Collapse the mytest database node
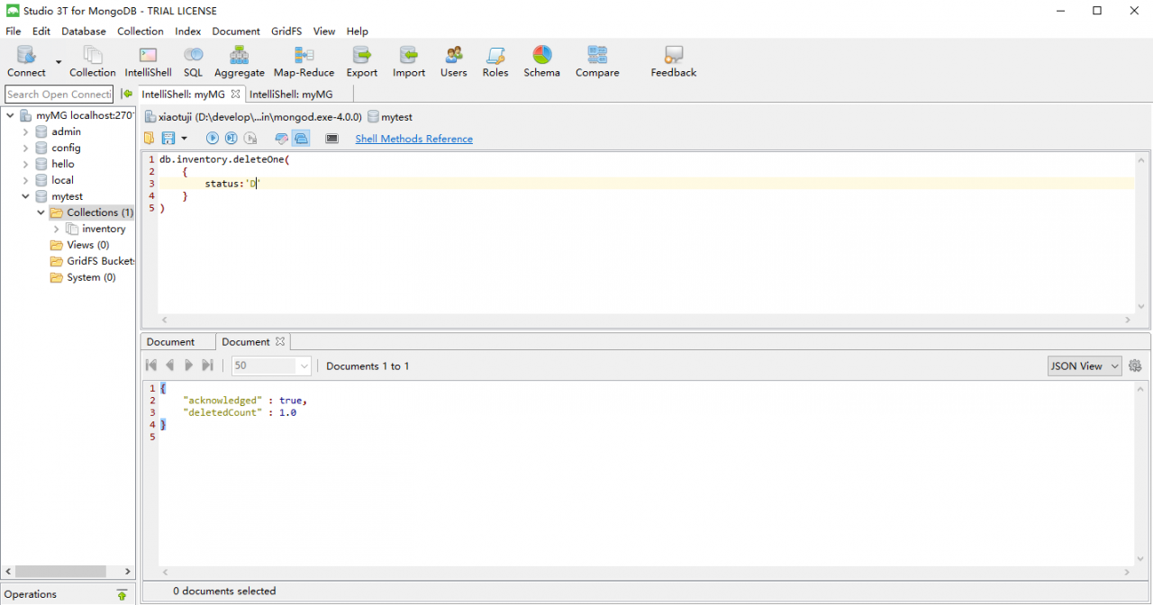The width and height of the screenshot is (1153, 605). click(x=25, y=196)
